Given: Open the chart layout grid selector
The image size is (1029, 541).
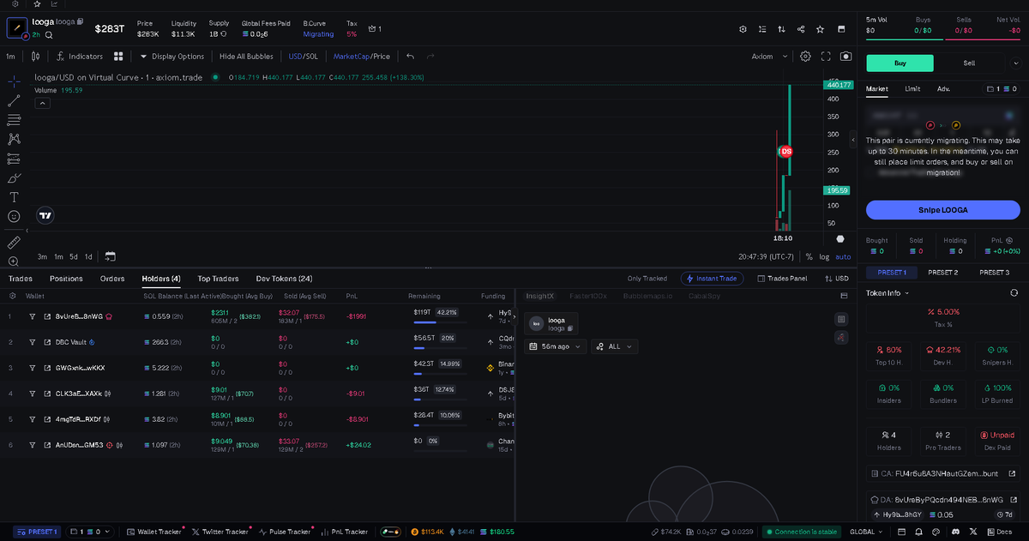Looking at the screenshot, I should pyautogui.click(x=119, y=57).
